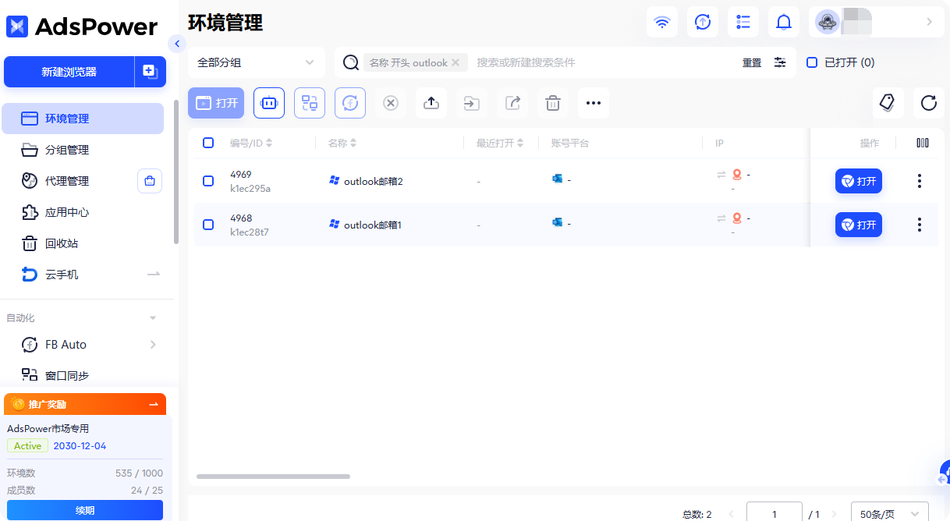950x521 pixels.
Task: Open more actions for outlook邮箱1 row
Action: click(x=920, y=225)
